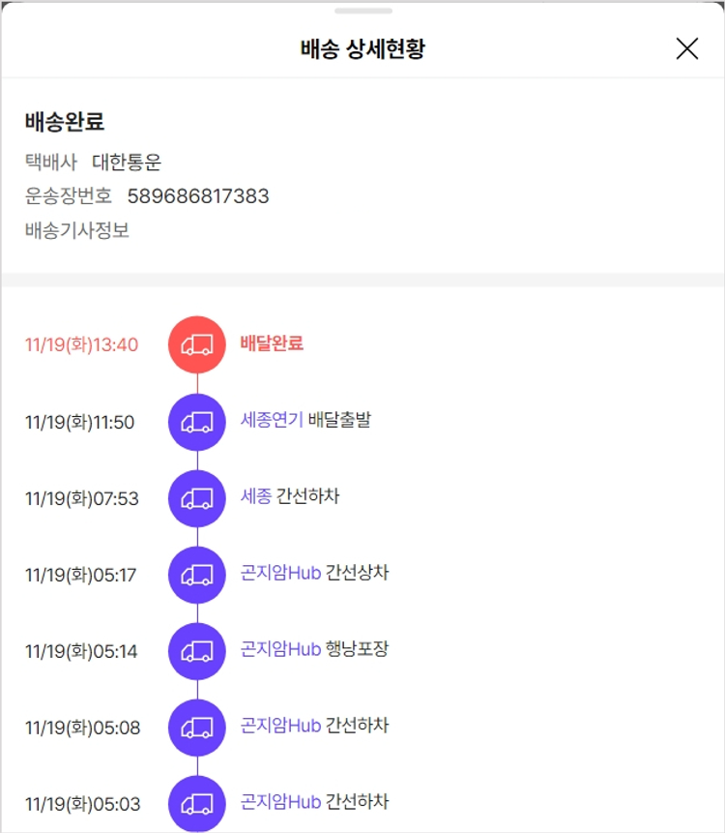Click the 11/19(화)11:50 timestamp
This screenshot has width=725, height=833.
80,423
